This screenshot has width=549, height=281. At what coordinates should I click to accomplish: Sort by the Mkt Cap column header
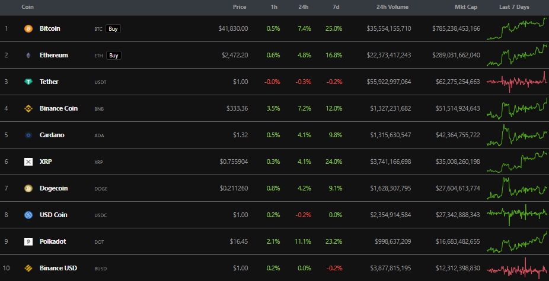click(x=467, y=7)
